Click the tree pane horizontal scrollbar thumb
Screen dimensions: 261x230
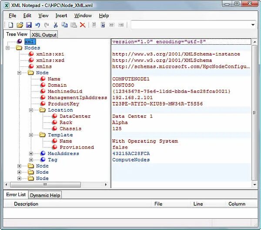45,184
